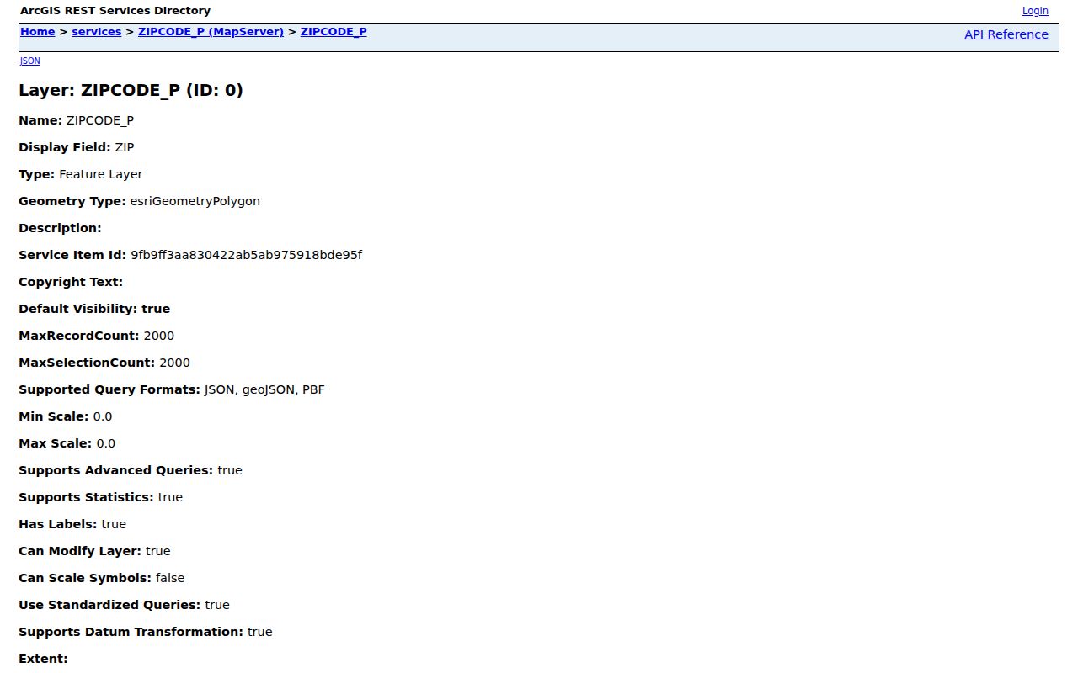This screenshot has height=673, width=1078.
Task: Click the Copyright Text label
Action: 71,282
